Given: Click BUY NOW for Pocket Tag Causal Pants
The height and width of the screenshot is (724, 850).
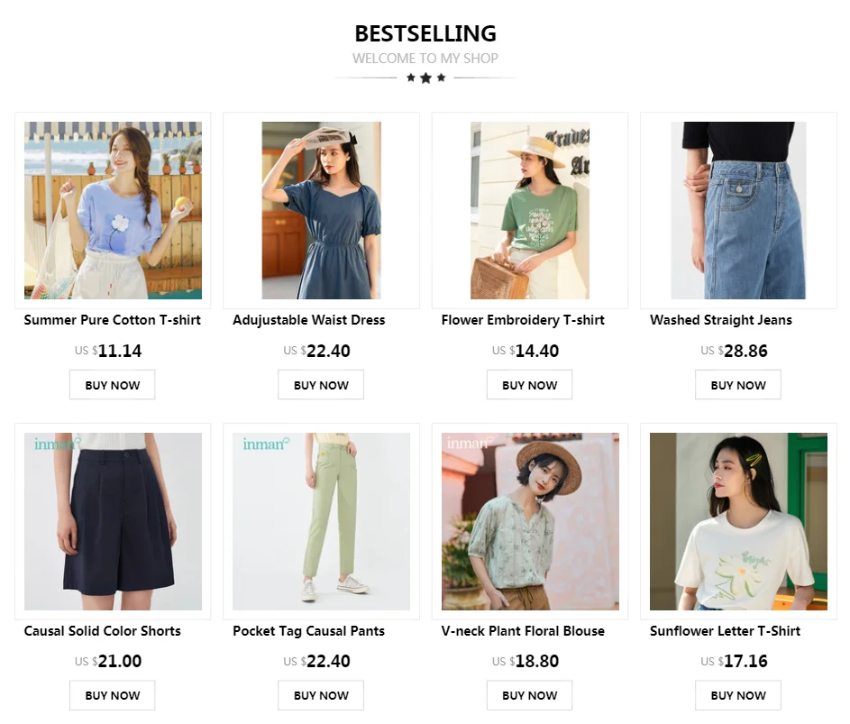Looking at the screenshot, I should tap(321, 695).
